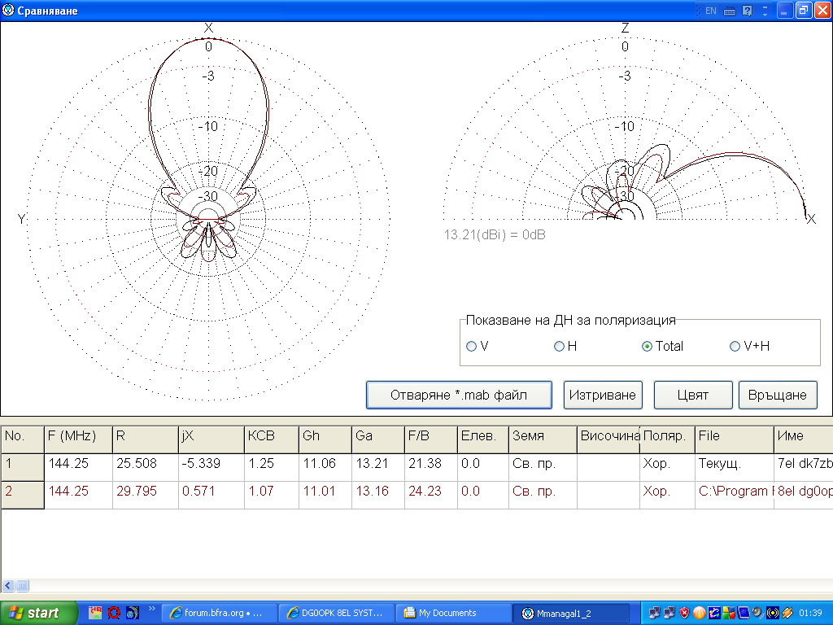
Task: Click the Mmanagal app icon in title bar
Action: pos(8,11)
